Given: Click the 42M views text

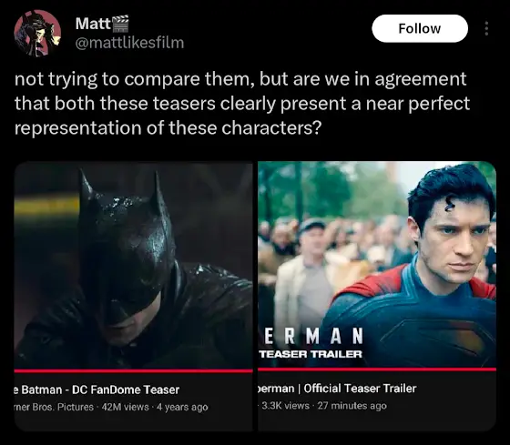Looking at the screenshot, I should pos(126,407).
